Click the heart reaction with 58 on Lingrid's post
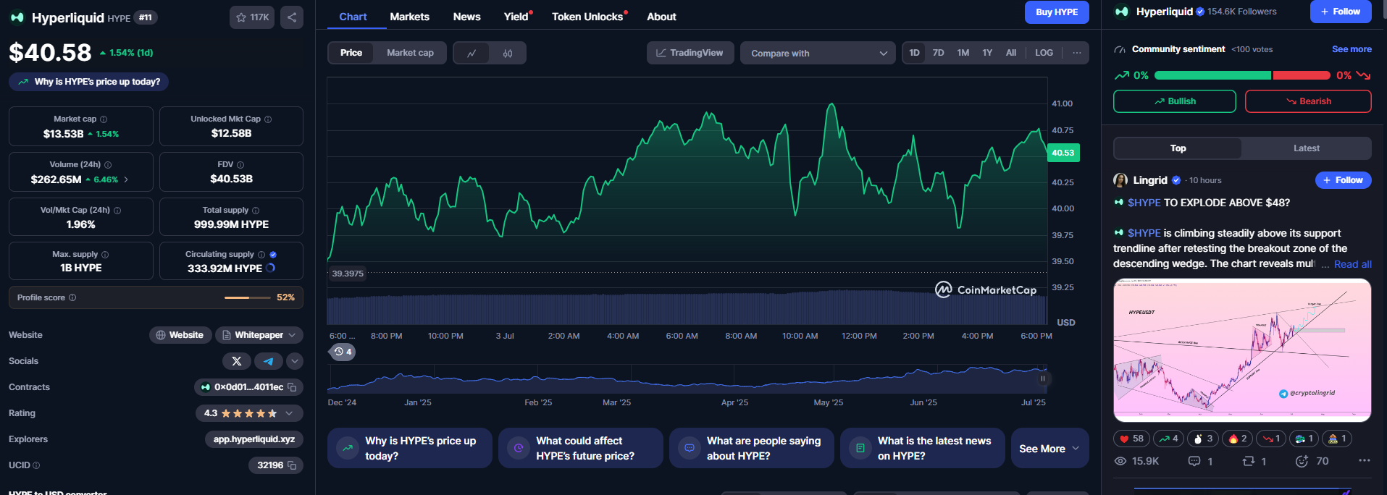The image size is (1387, 495). point(1131,439)
